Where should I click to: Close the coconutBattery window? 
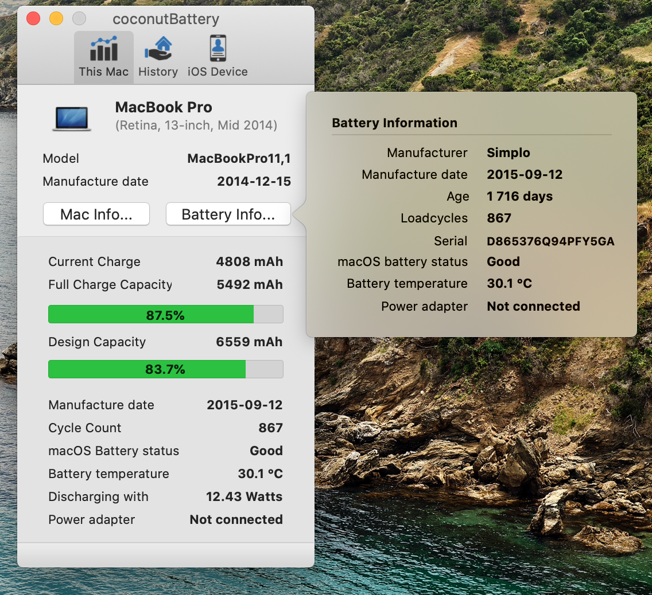click(33, 18)
